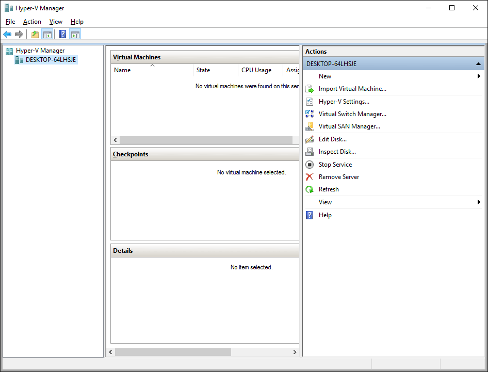488x372 pixels.
Task: Click the DESKTOP-64LHSJE server icon in tree
Action: [x=19, y=60]
